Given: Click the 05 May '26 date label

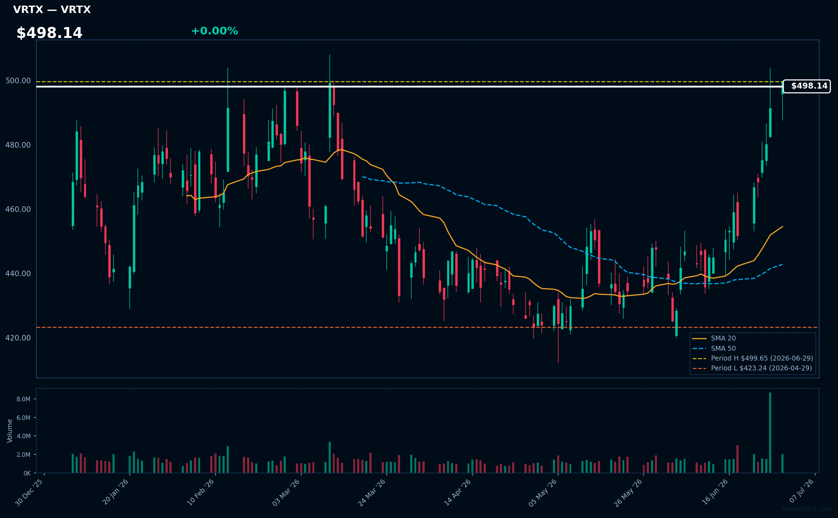Looking at the screenshot, I should pos(543,493).
